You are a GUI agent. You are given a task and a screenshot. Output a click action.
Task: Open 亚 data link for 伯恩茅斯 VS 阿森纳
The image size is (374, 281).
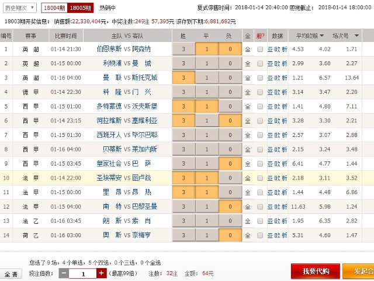(270, 49)
